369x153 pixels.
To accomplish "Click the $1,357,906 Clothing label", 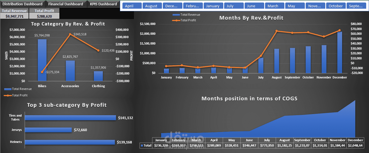I will click(x=98, y=68).
